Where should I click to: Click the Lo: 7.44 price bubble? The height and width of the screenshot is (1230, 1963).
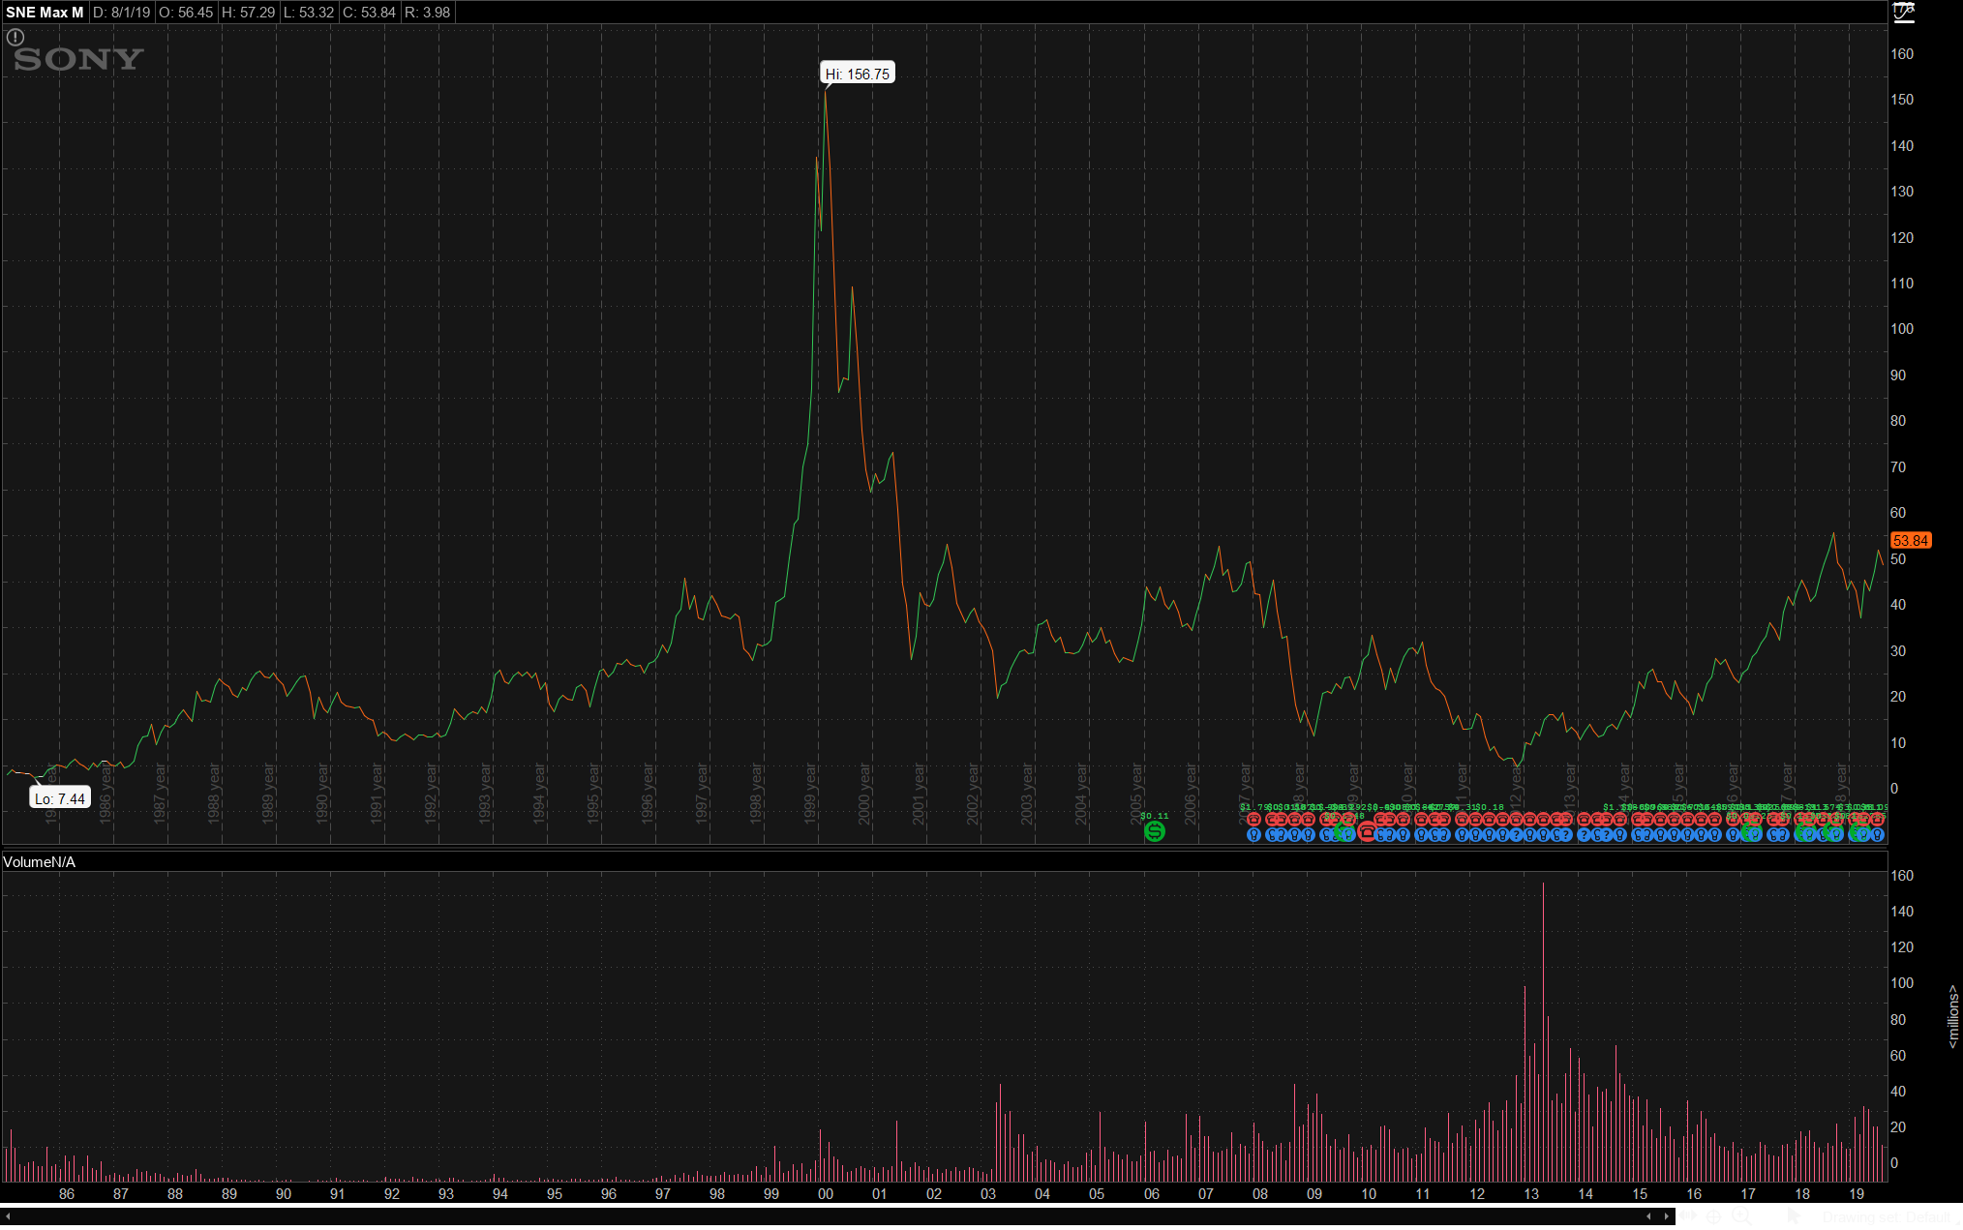pyautogui.click(x=60, y=798)
